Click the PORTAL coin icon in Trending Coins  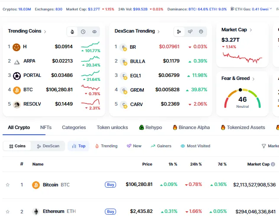(x=17, y=76)
